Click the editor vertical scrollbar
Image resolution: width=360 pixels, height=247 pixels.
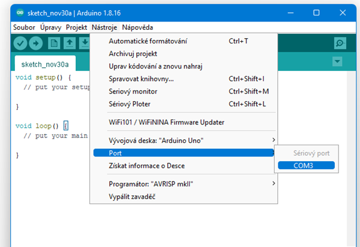click(x=351, y=158)
